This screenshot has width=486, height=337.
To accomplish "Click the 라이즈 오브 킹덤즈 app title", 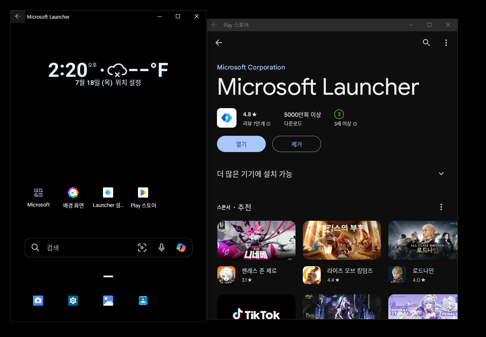I will click(x=350, y=271).
